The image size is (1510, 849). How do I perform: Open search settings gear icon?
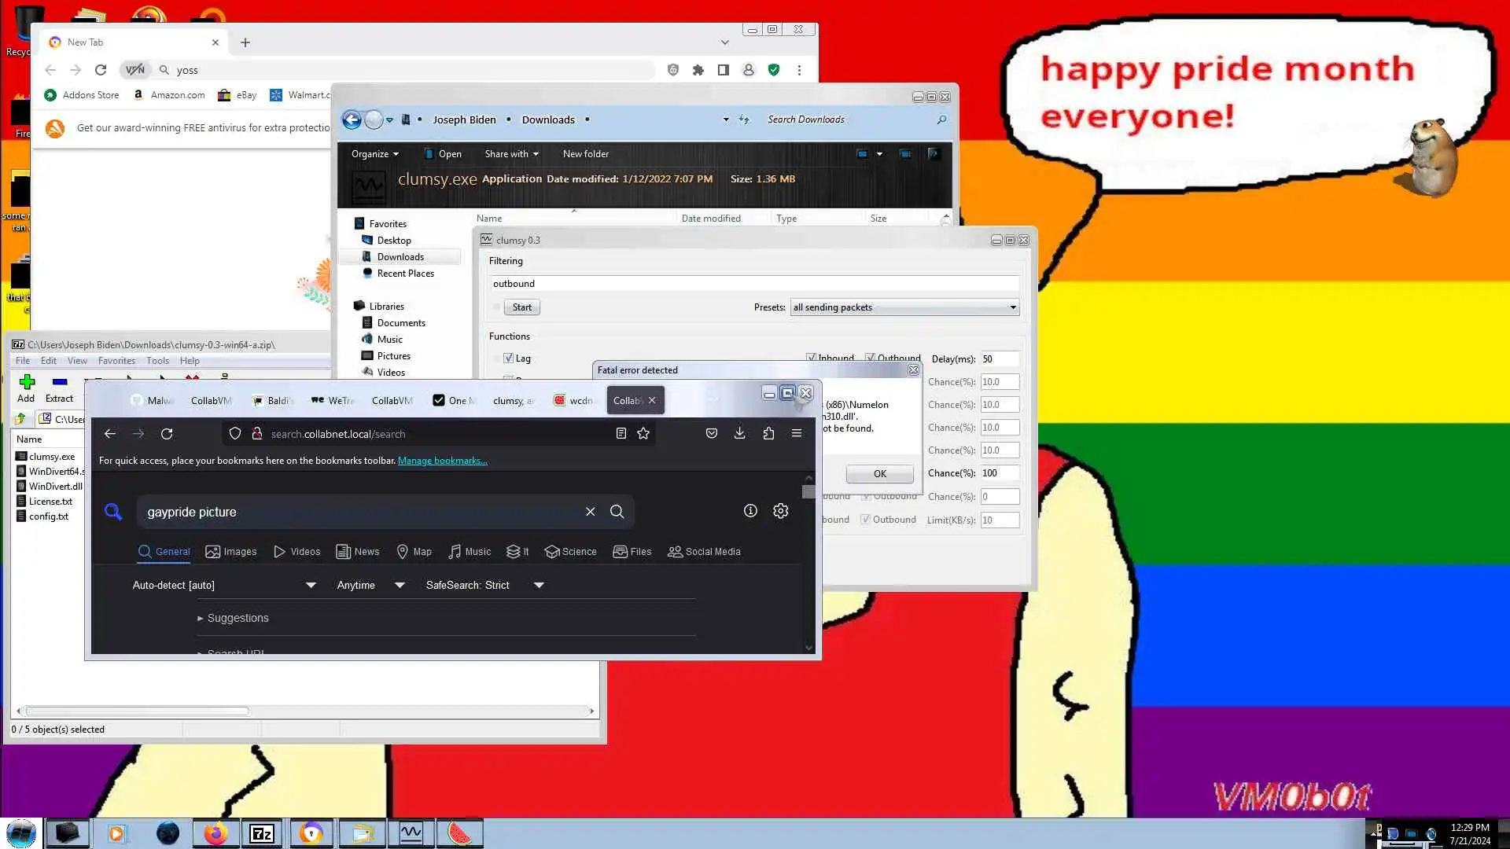(x=780, y=511)
